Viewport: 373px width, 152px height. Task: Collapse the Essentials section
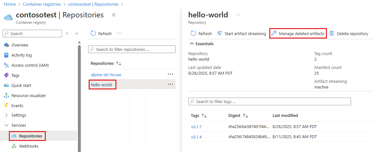coord(192,44)
